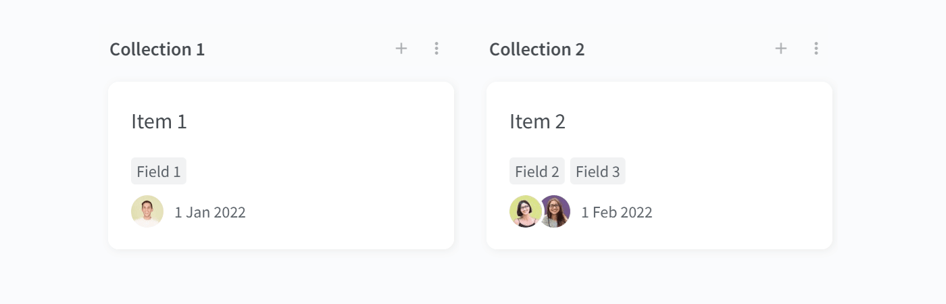Viewport: 946px width, 304px height.
Task: Click the avatar on the Item 1 card
Action: pyautogui.click(x=147, y=211)
